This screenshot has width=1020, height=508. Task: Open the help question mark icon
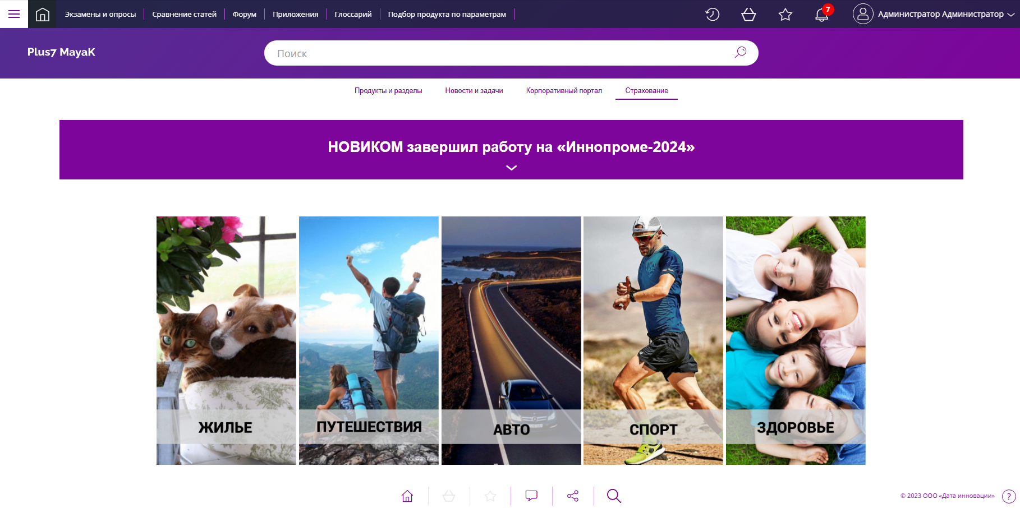click(1008, 496)
